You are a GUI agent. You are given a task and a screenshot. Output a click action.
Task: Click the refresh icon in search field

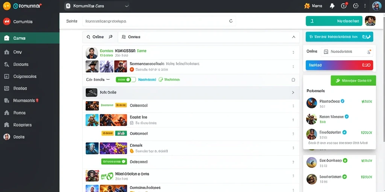[231, 21]
